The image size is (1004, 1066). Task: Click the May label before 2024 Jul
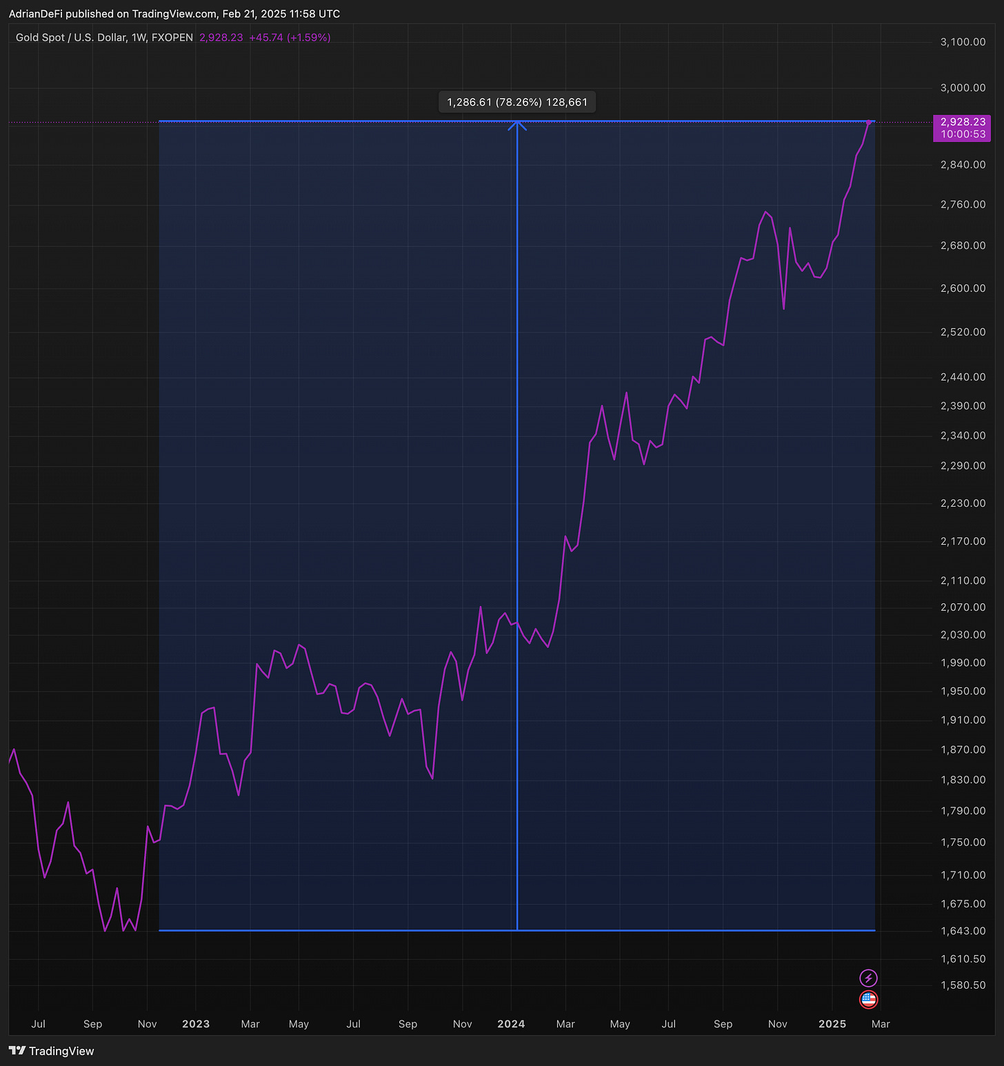[620, 1024]
